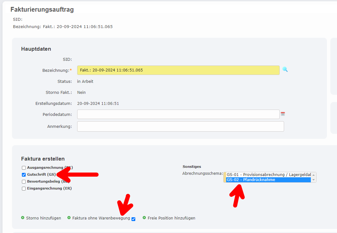337x233 pixels.
Task: Click the Fakturierungsauftrag page title
Action: point(42,9)
